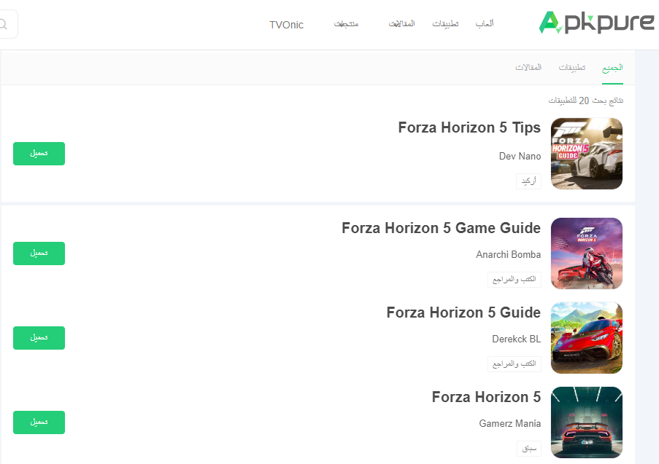Open the ألعاب (Games) menu
659x464 pixels.
tap(485, 23)
